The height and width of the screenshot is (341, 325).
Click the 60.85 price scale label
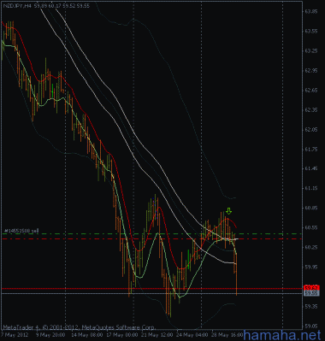click(x=311, y=209)
